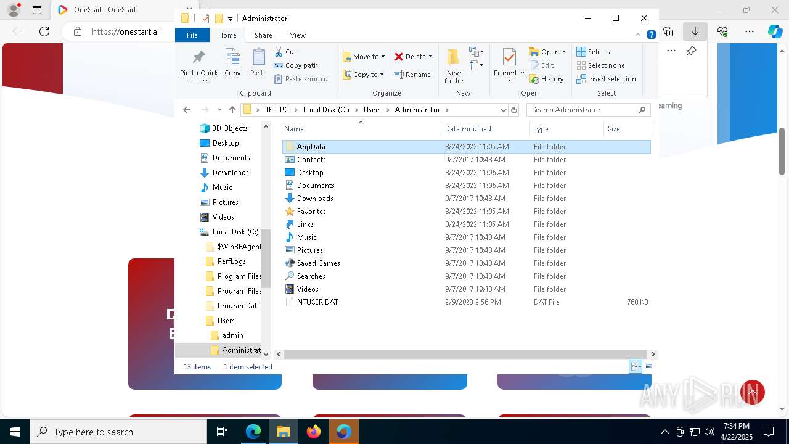Click Paste shortcut in ribbon
The height and width of the screenshot is (444, 789).
(302, 79)
